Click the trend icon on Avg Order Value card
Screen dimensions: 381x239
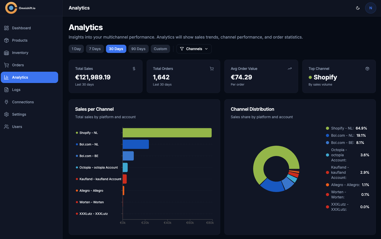coord(290,69)
